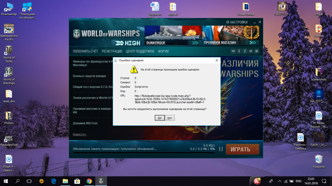Open Microsoft Store from taskbar
The height and width of the screenshot is (186, 332).
(77, 181)
